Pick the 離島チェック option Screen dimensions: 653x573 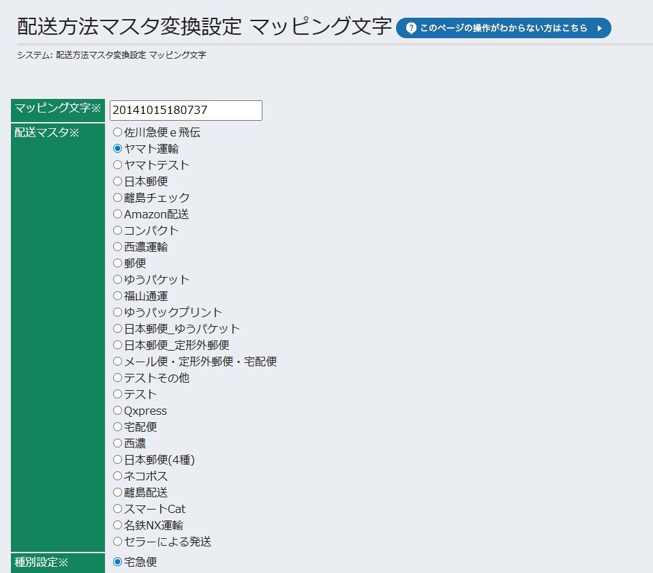pyautogui.click(x=117, y=198)
